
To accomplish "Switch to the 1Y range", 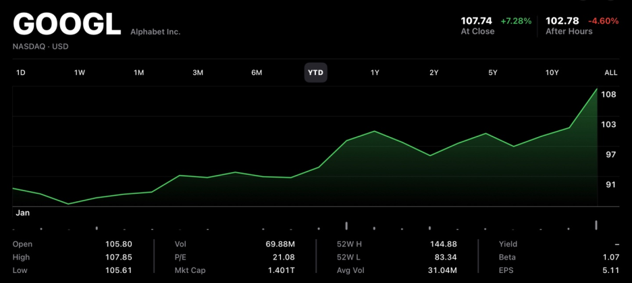I will click(x=375, y=73).
